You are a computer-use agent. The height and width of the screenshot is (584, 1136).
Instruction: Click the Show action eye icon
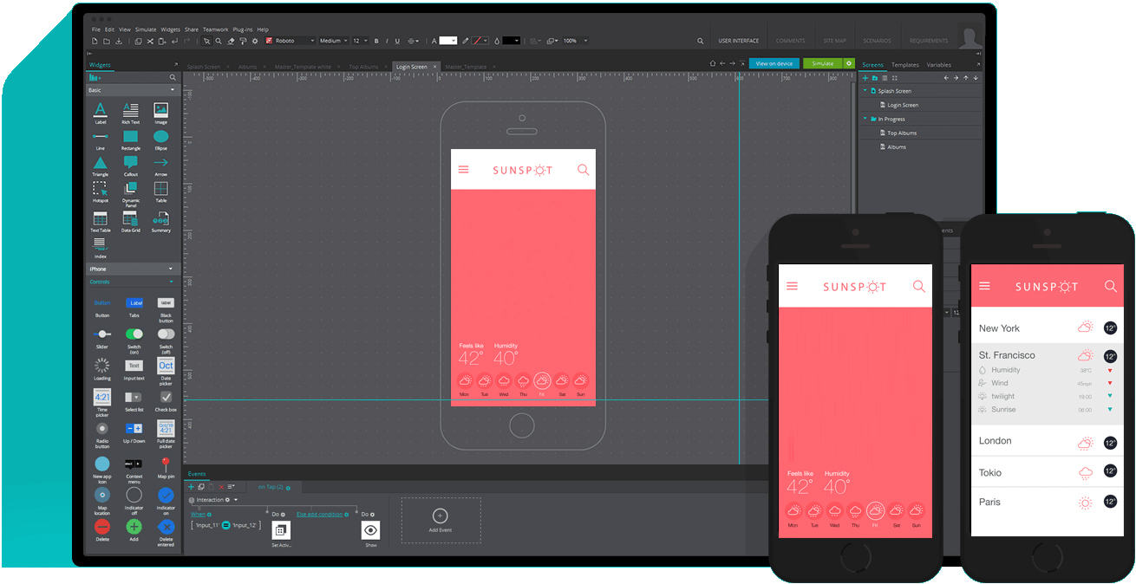(370, 530)
